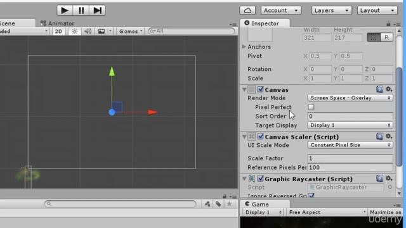Click the green Y-axis gizmo arrow
The height and width of the screenshot is (228, 406).
(112, 72)
